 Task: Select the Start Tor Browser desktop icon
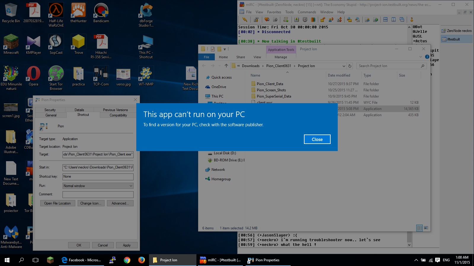pos(56,78)
